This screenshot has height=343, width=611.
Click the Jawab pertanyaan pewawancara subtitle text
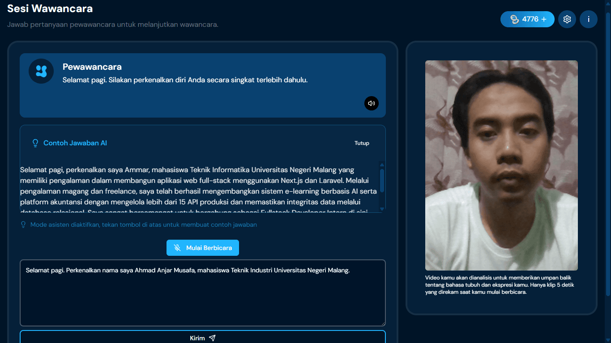pyautogui.click(x=113, y=24)
